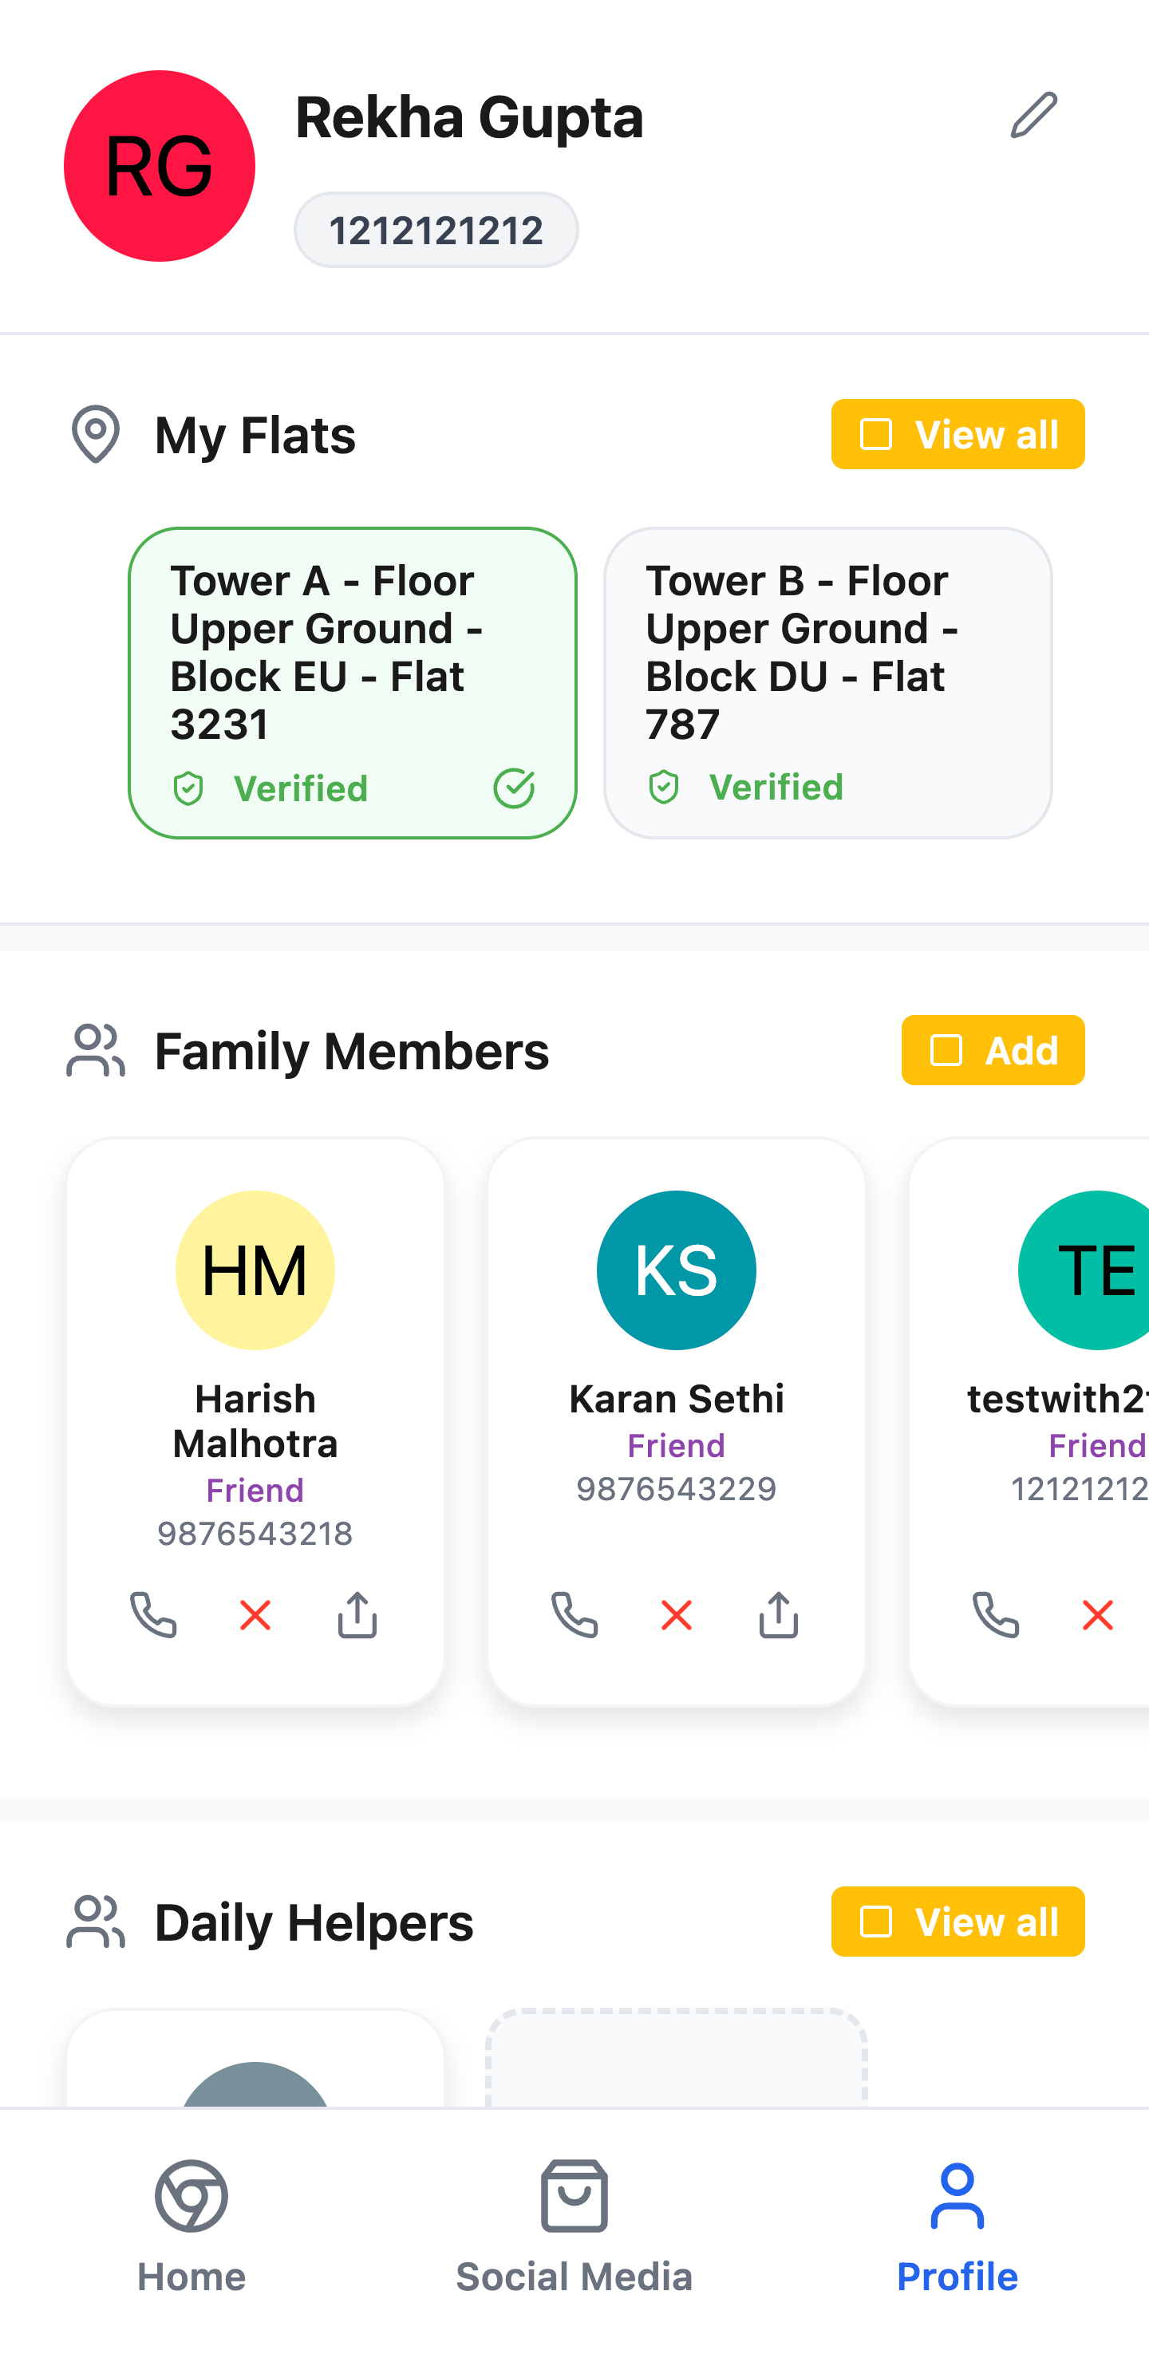
Task: Select the Profile tab
Action: tap(958, 2226)
